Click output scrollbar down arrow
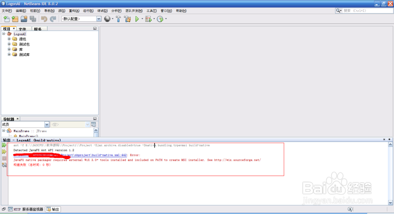Viewport: 394px width, 214px height. [390, 203]
